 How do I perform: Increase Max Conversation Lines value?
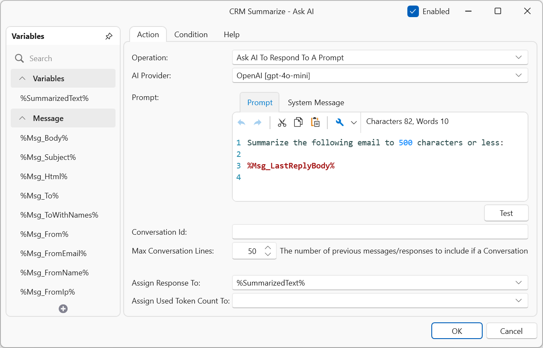tap(268, 248)
